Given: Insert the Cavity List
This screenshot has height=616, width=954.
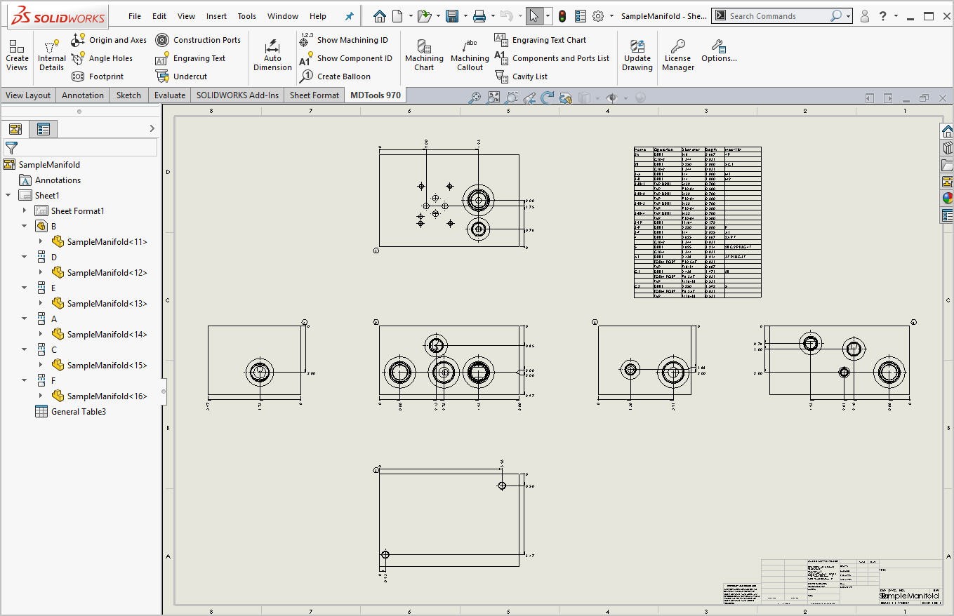Looking at the screenshot, I should coord(522,76).
